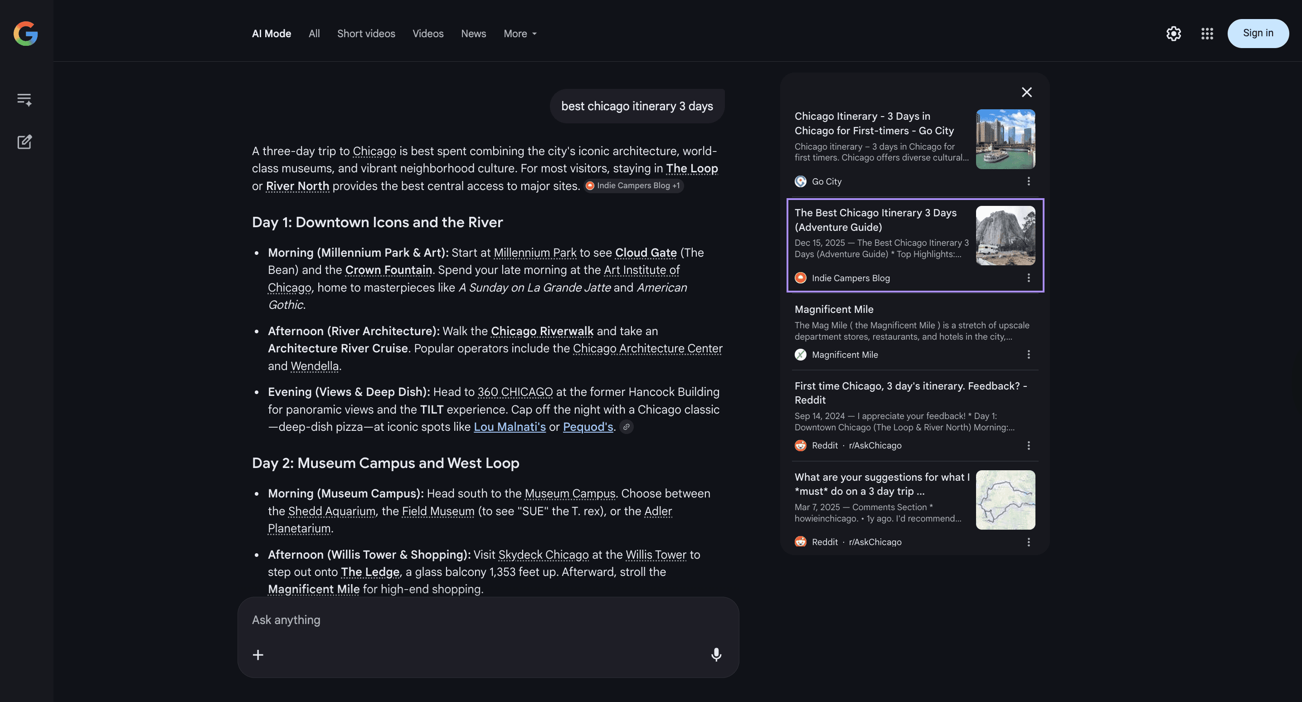The width and height of the screenshot is (1302, 702).
Task: Open the Chicago Riverwalk link
Action: 542,331
